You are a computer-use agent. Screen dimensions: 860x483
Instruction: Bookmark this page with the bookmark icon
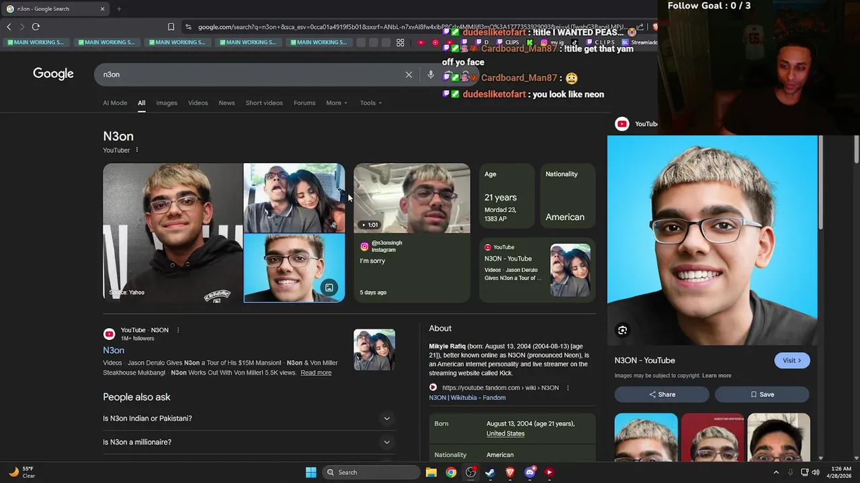click(x=171, y=27)
